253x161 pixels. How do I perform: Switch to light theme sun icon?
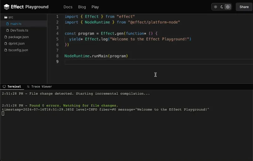point(216,7)
